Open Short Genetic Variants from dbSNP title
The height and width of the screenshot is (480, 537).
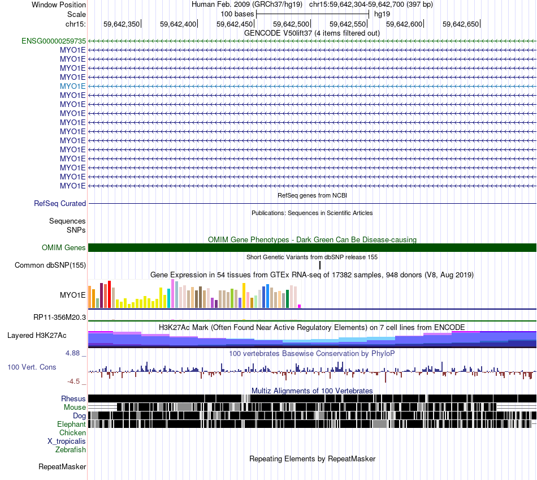click(312, 257)
